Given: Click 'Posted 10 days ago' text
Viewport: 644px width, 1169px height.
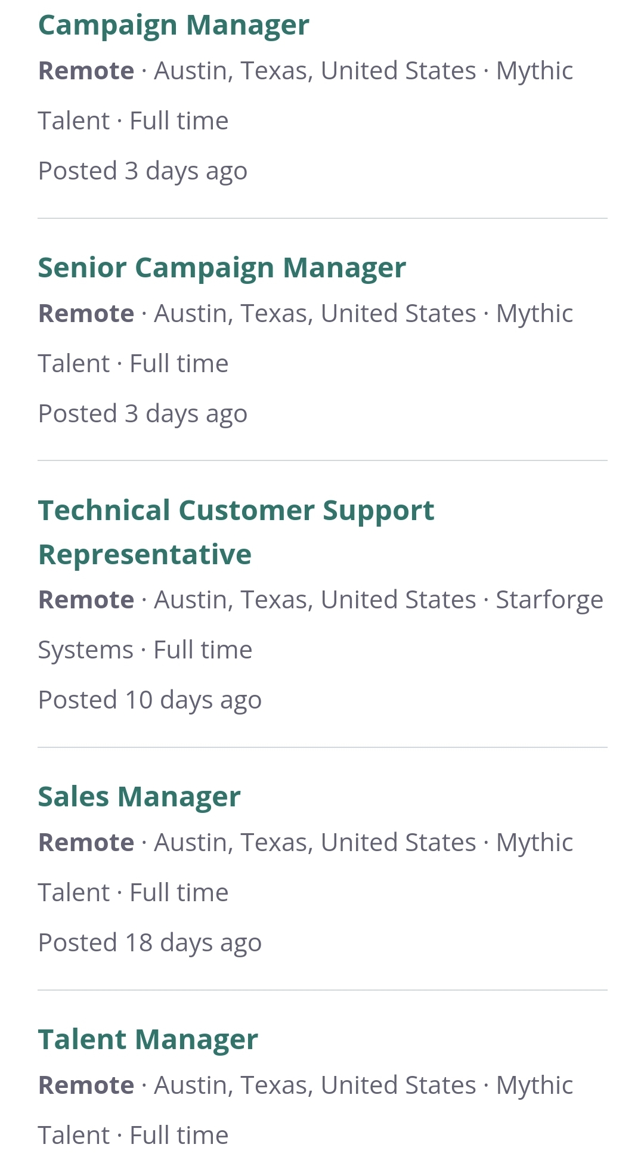Looking at the screenshot, I should 150,700.
